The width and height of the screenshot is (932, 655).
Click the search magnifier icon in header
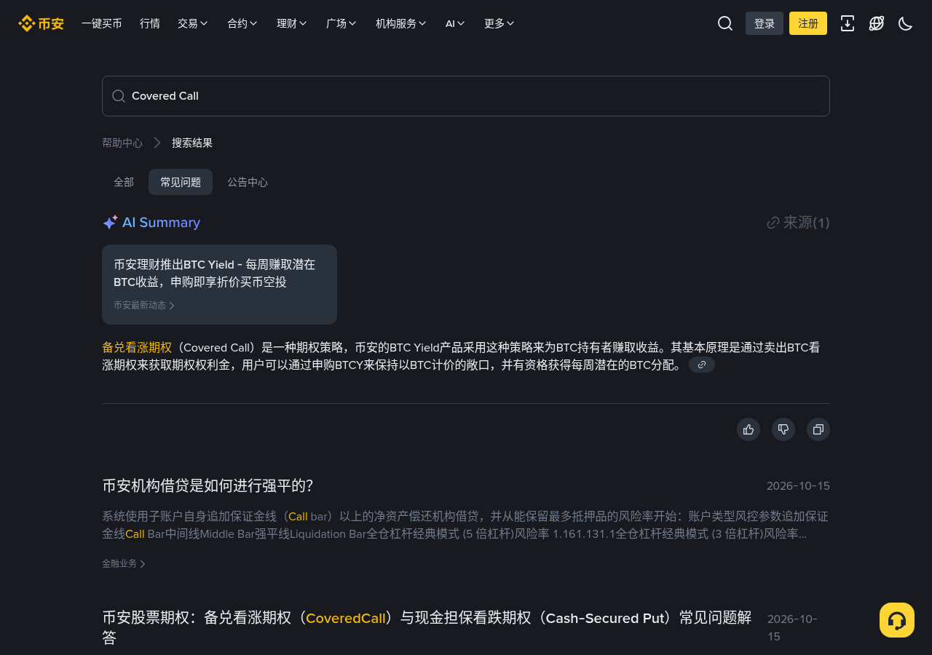pos(725,23)
